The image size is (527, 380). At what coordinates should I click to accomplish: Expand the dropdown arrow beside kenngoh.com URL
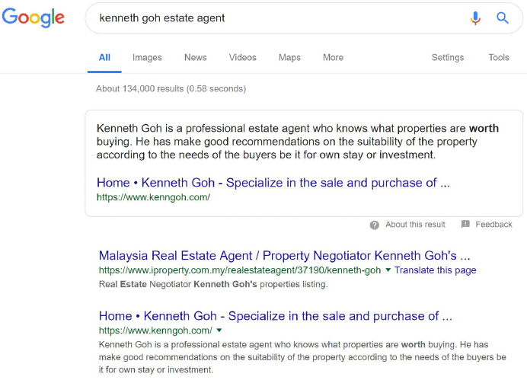point(219,331)
